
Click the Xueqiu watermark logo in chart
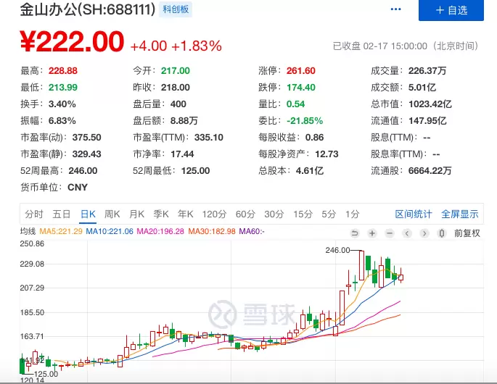coord(252,314)
